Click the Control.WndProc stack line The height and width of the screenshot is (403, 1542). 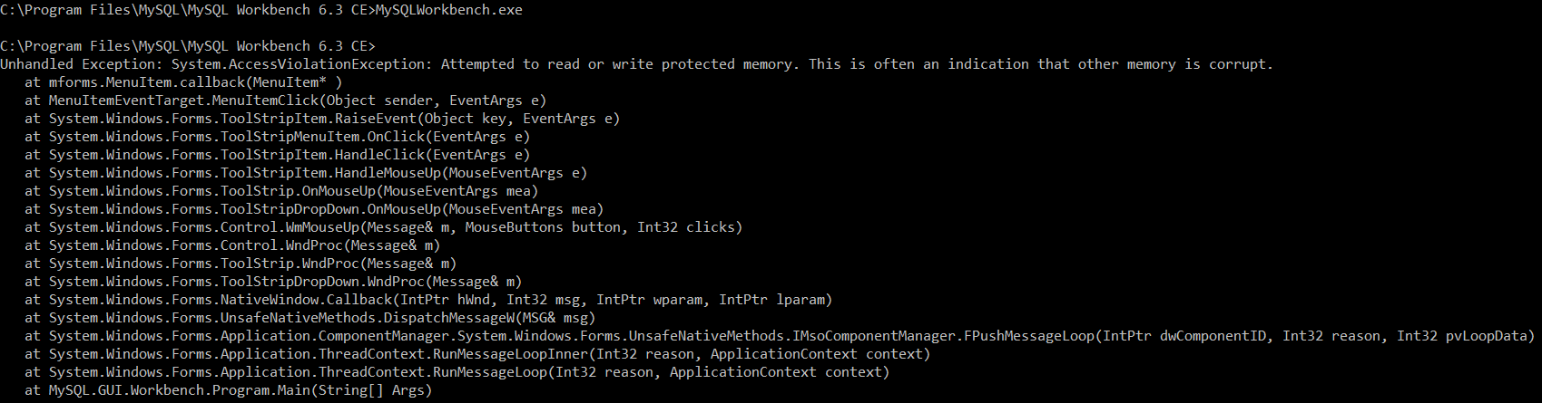232,245
